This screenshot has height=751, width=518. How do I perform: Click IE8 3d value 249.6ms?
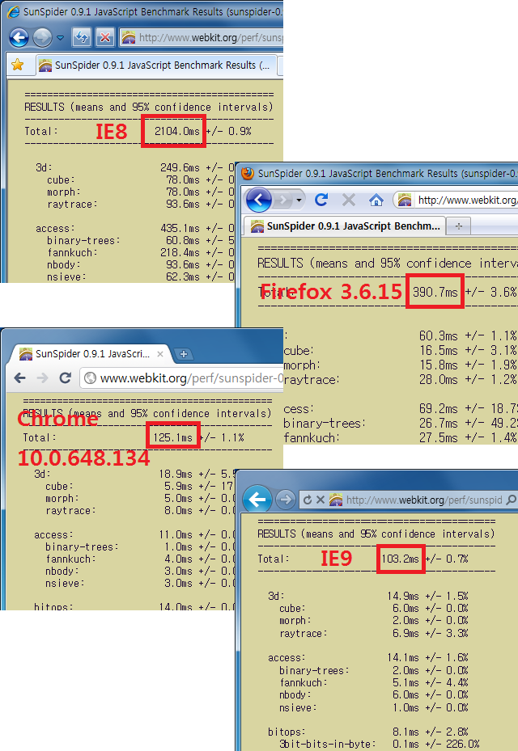coord(180,167)
